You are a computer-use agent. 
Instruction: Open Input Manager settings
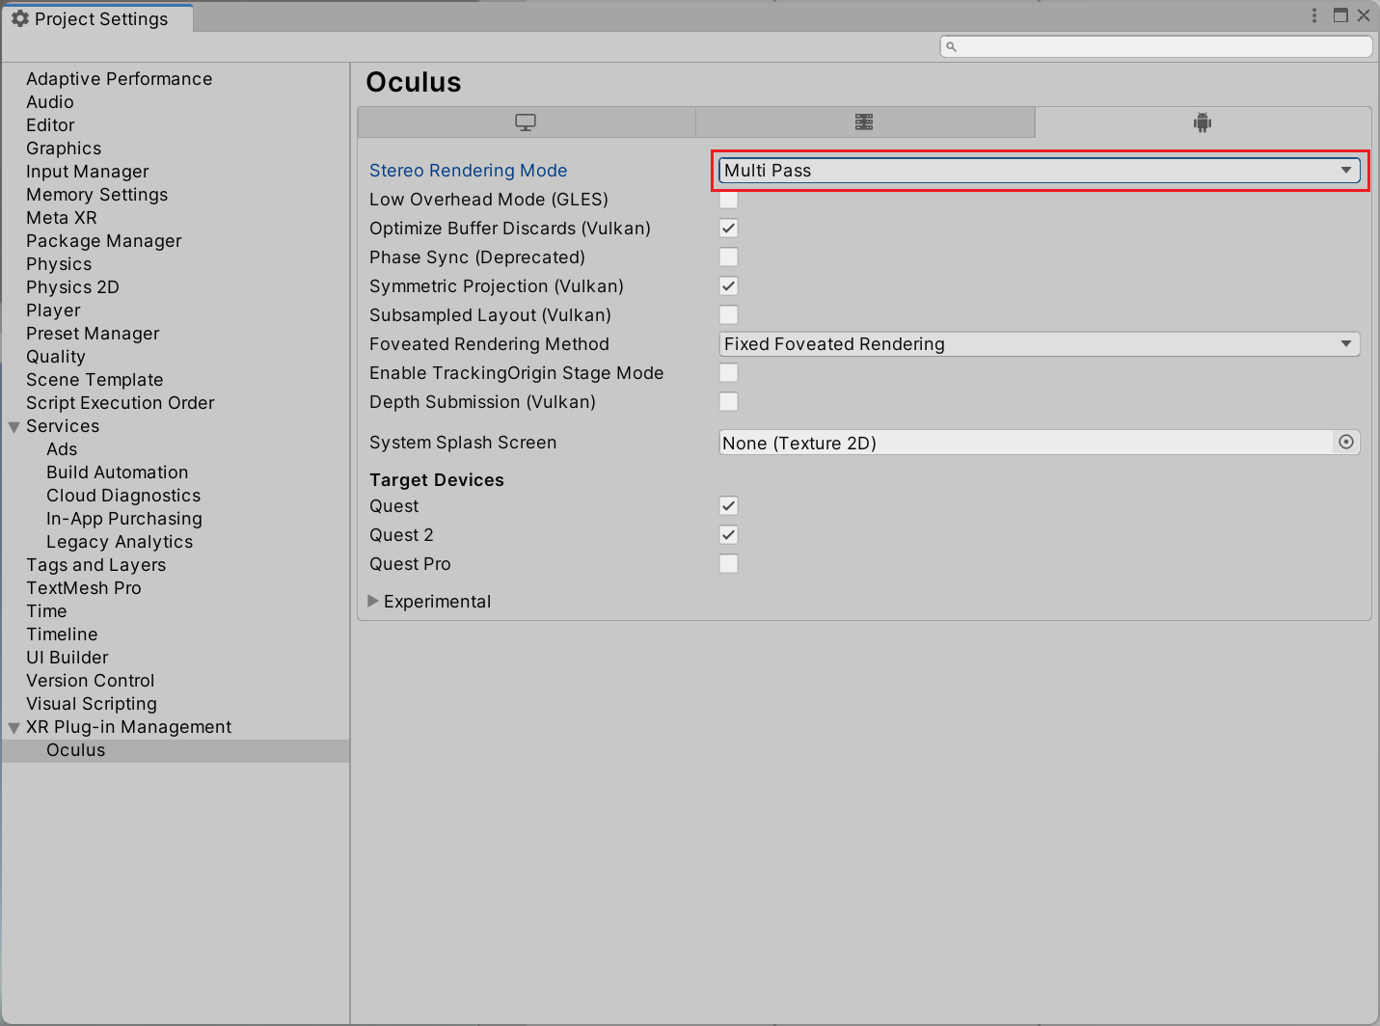88,172
